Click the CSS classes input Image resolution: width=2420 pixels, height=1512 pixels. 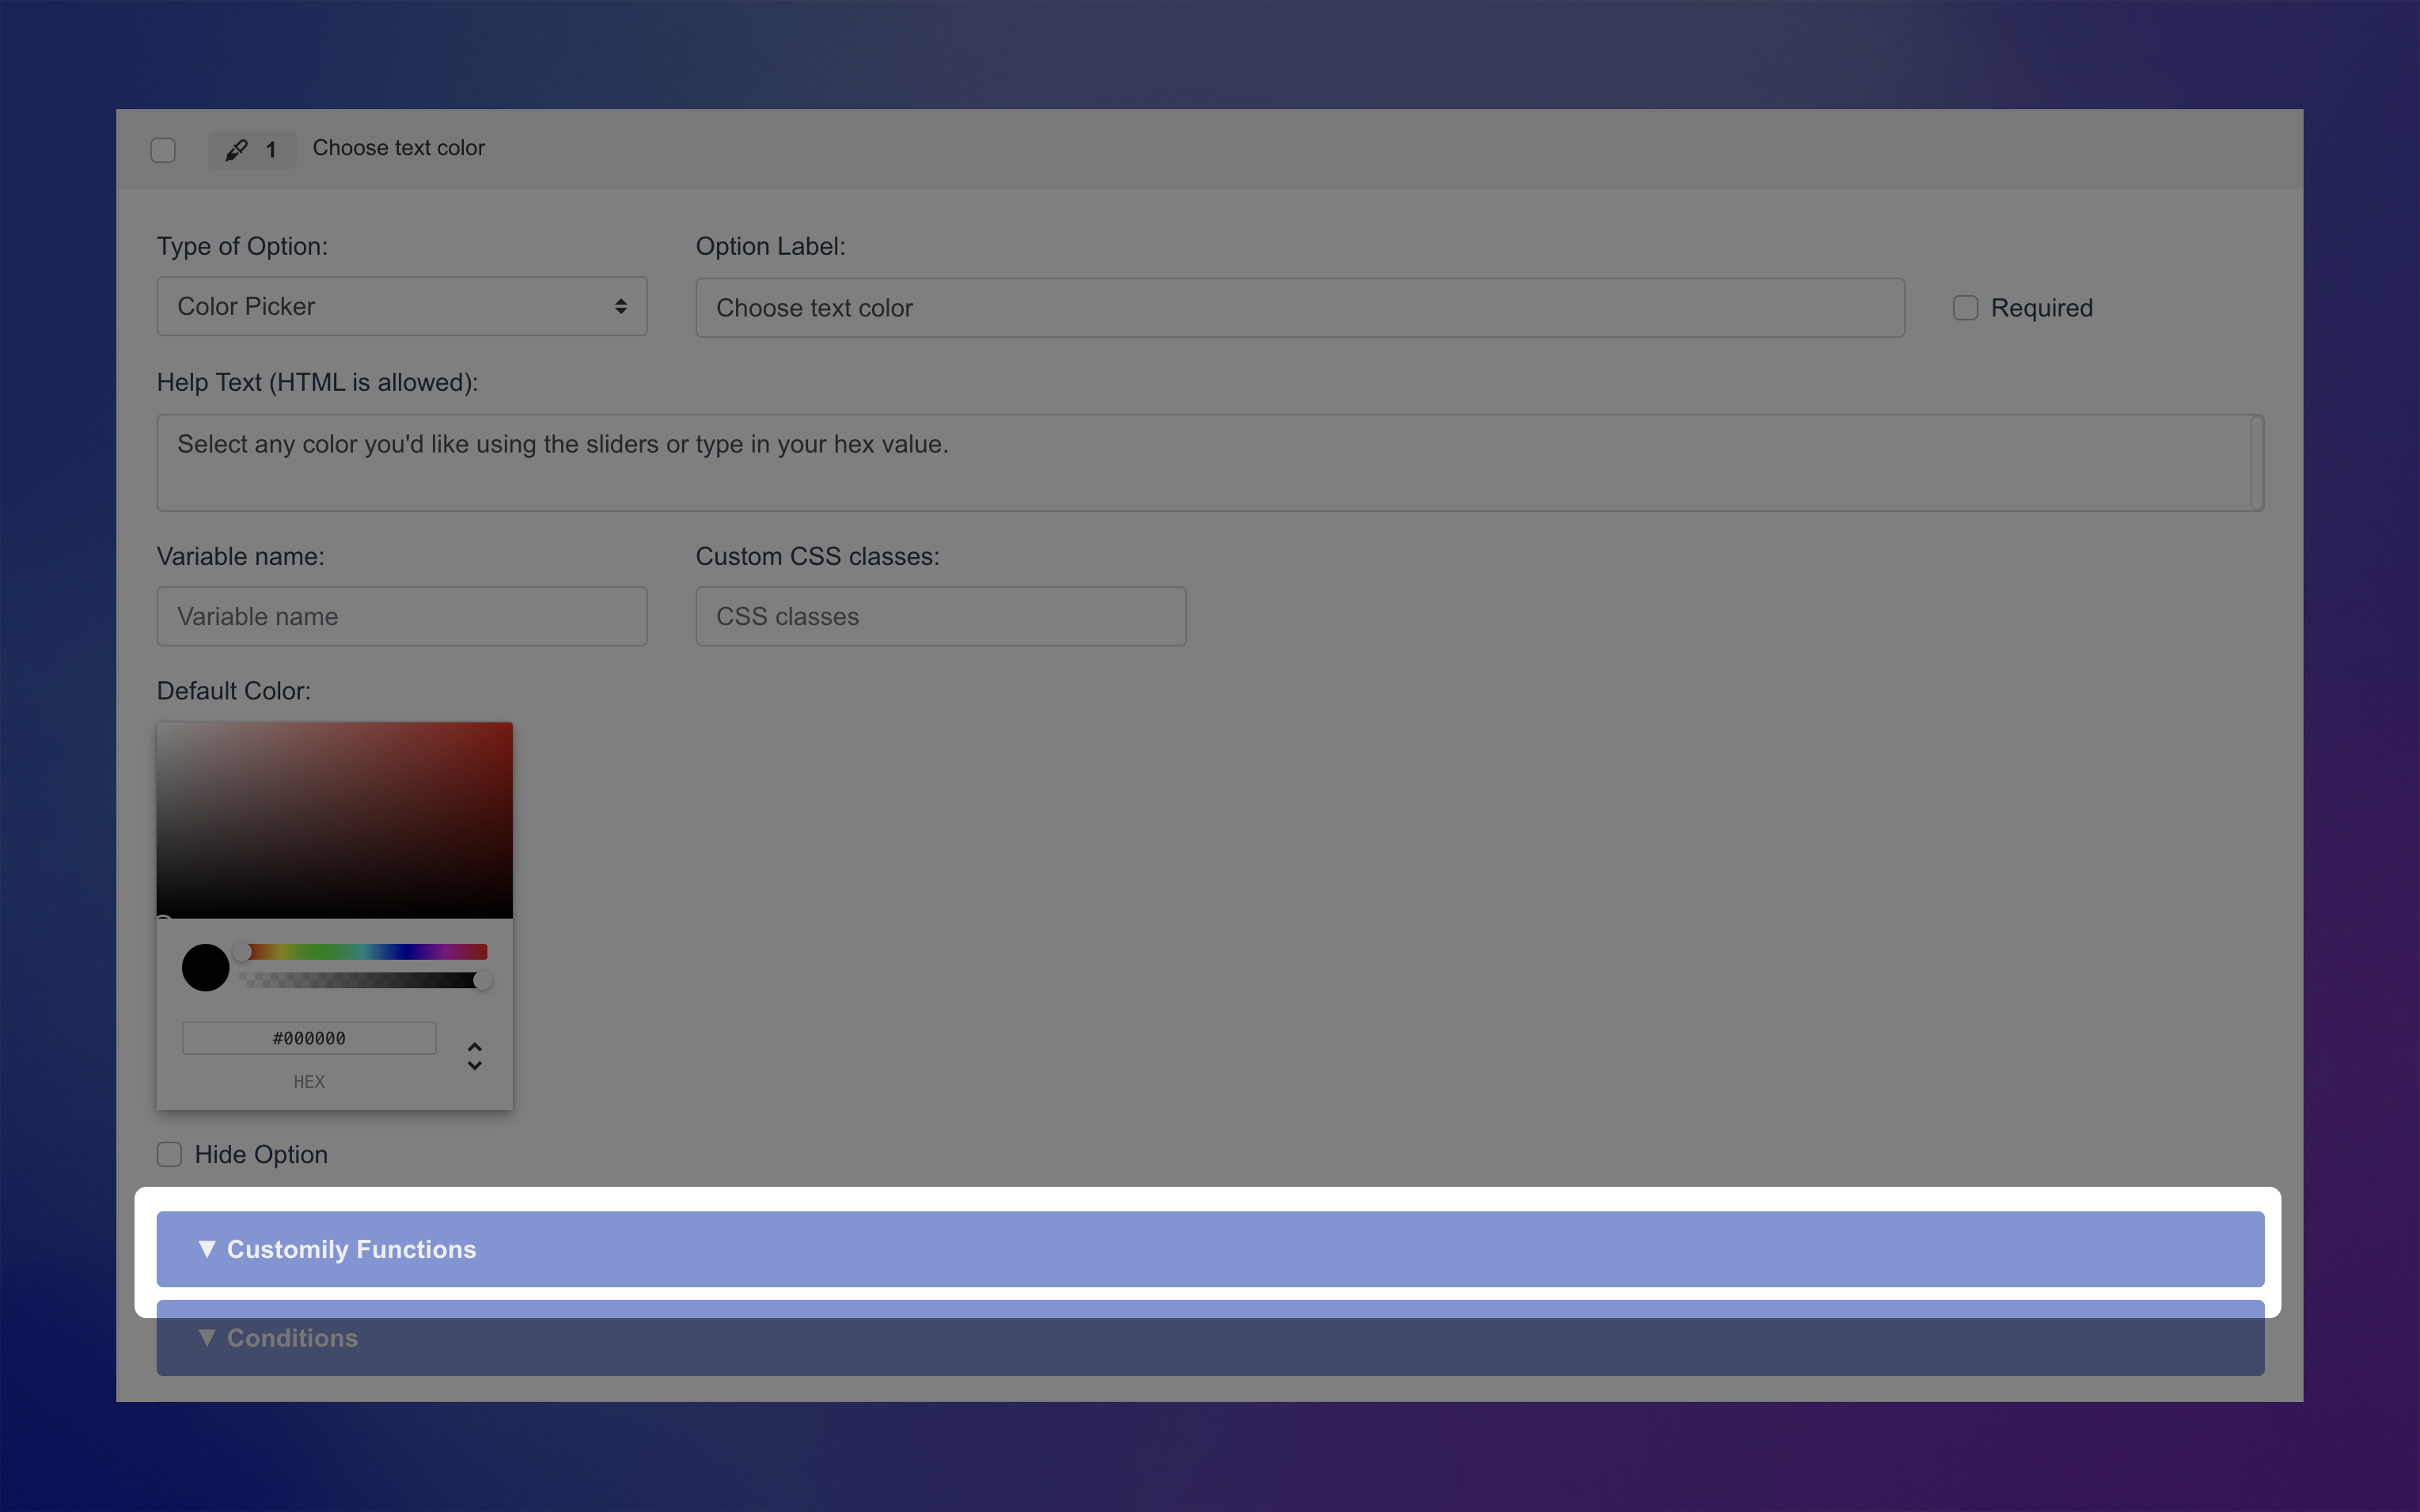pos(939,616)
